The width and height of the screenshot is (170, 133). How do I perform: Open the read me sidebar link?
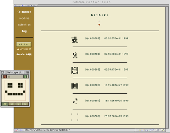pos(24,18)
